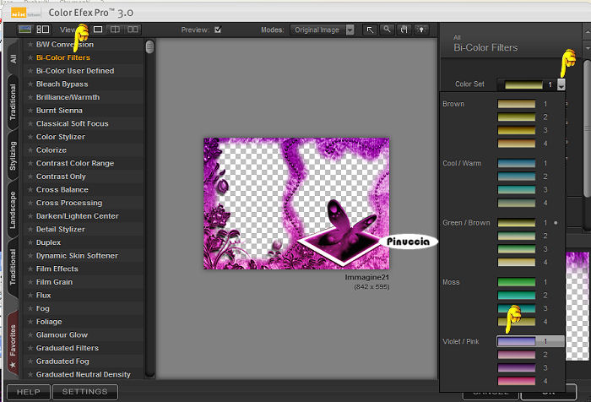Toggle favorite star for Bleach Bypass

coord(30,84)
